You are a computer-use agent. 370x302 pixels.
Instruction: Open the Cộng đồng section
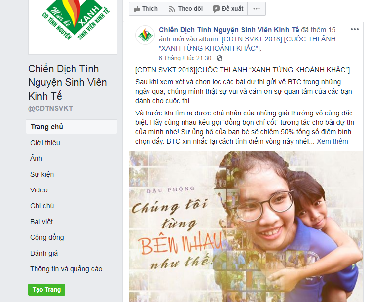(x=47, y=237)
